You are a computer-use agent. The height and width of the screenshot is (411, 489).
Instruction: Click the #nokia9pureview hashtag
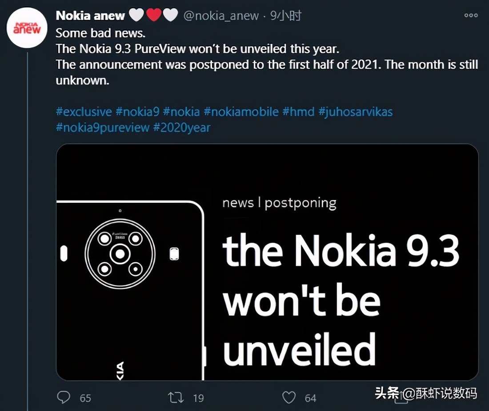102,128
